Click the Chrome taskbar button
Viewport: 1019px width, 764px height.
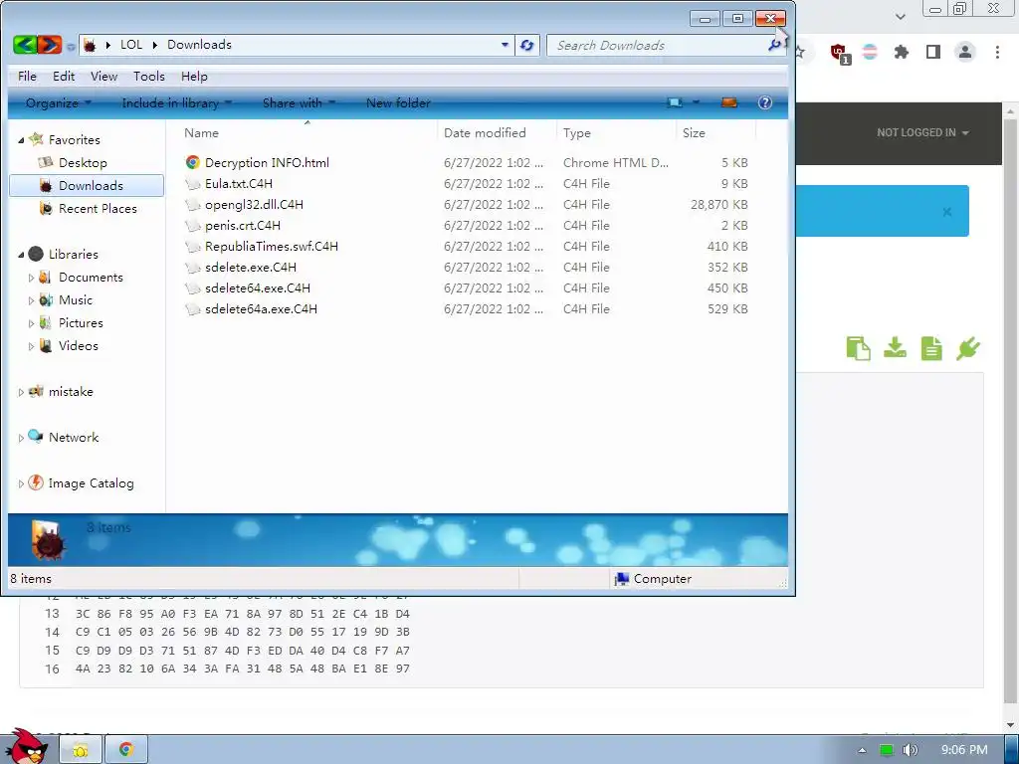pos(126,750)
